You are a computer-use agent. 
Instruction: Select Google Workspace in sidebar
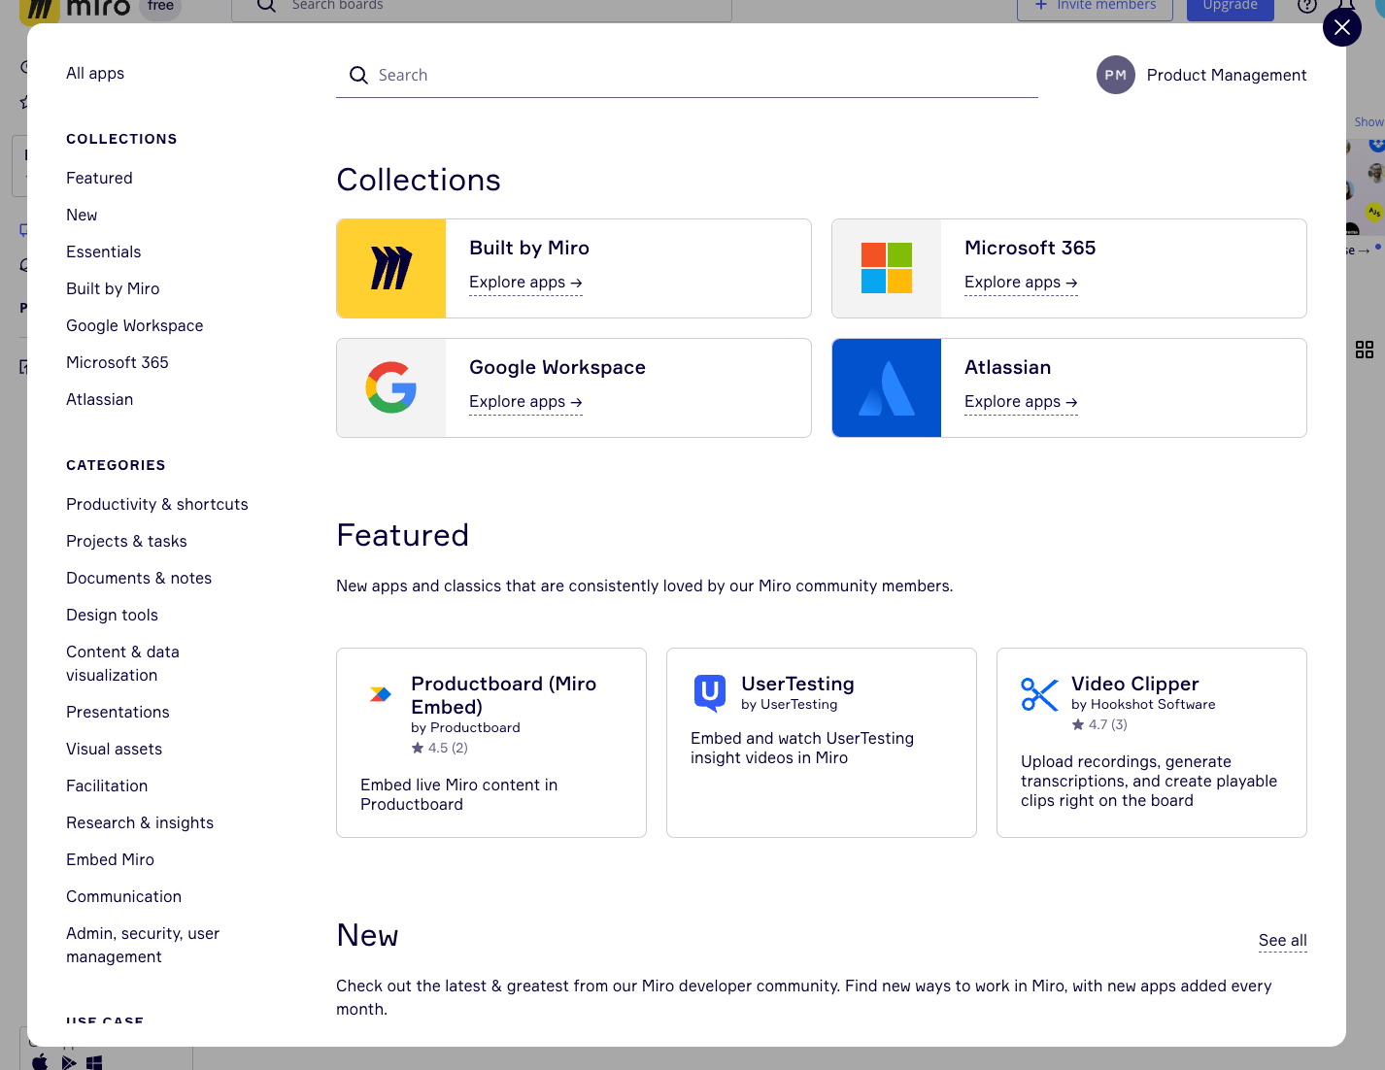tap(135, 325)
